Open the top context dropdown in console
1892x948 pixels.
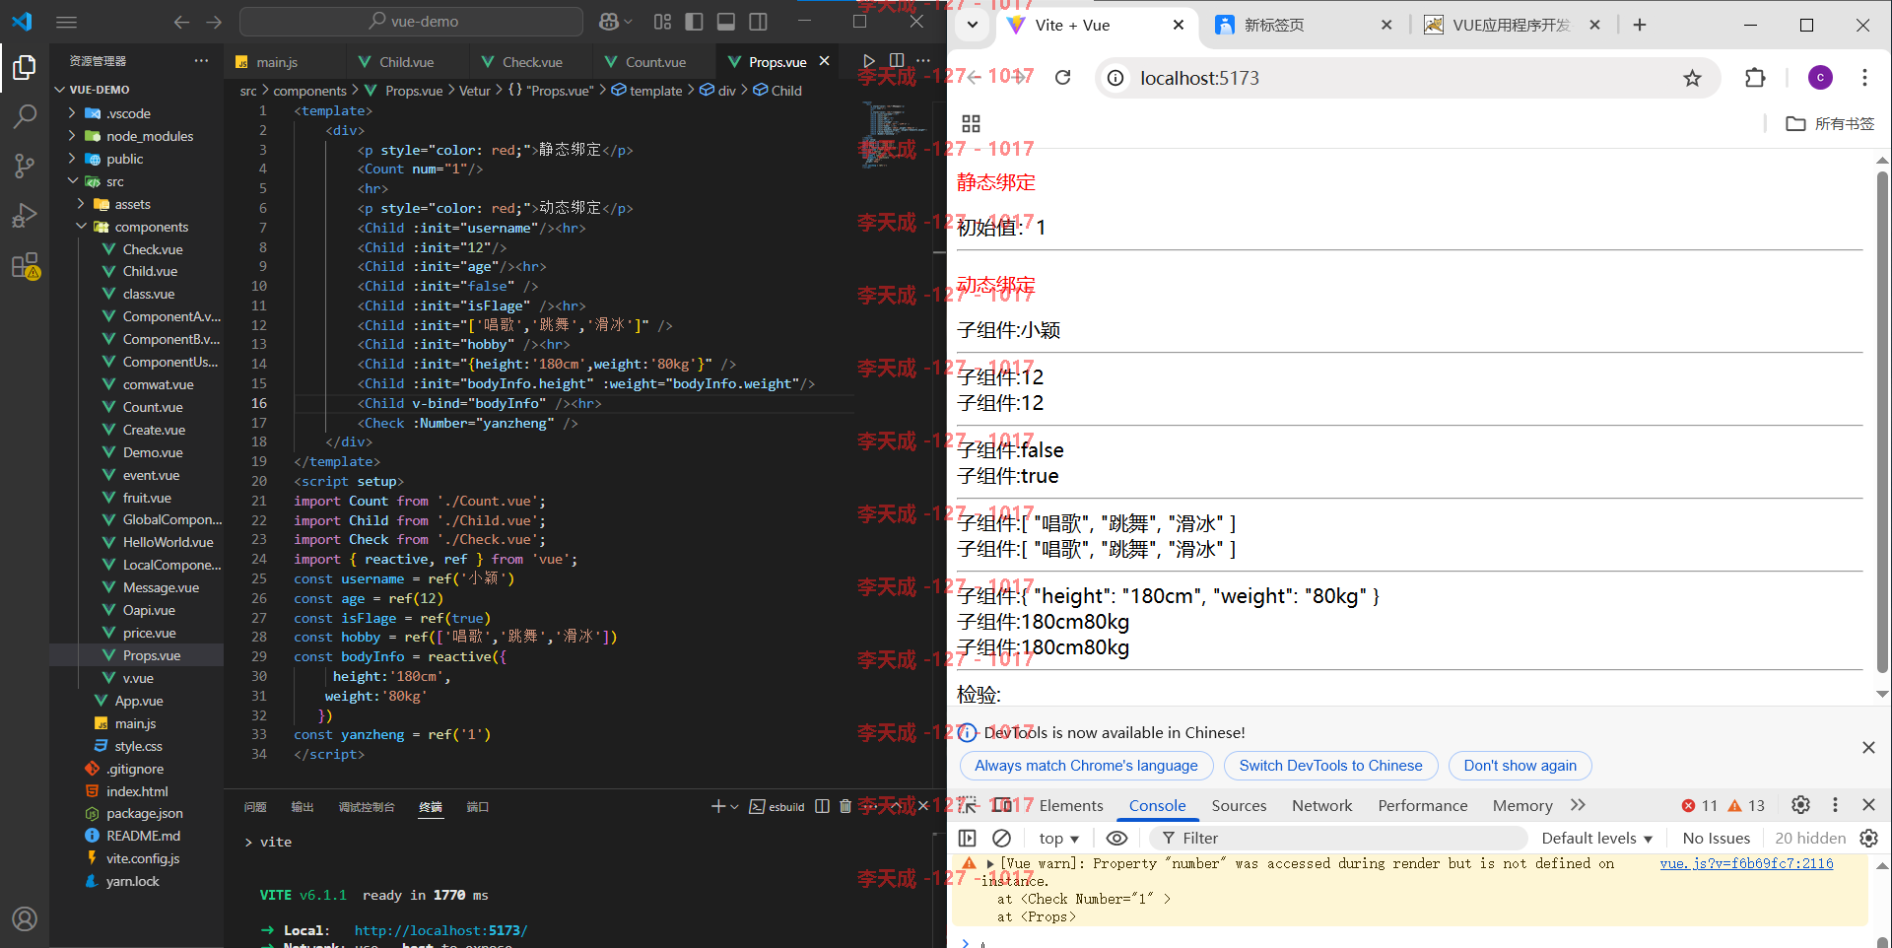(1058, 838)
